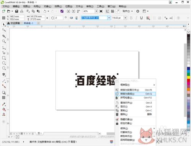Expand the 贴齐 snap-to dropdown

tap(132, 11)
